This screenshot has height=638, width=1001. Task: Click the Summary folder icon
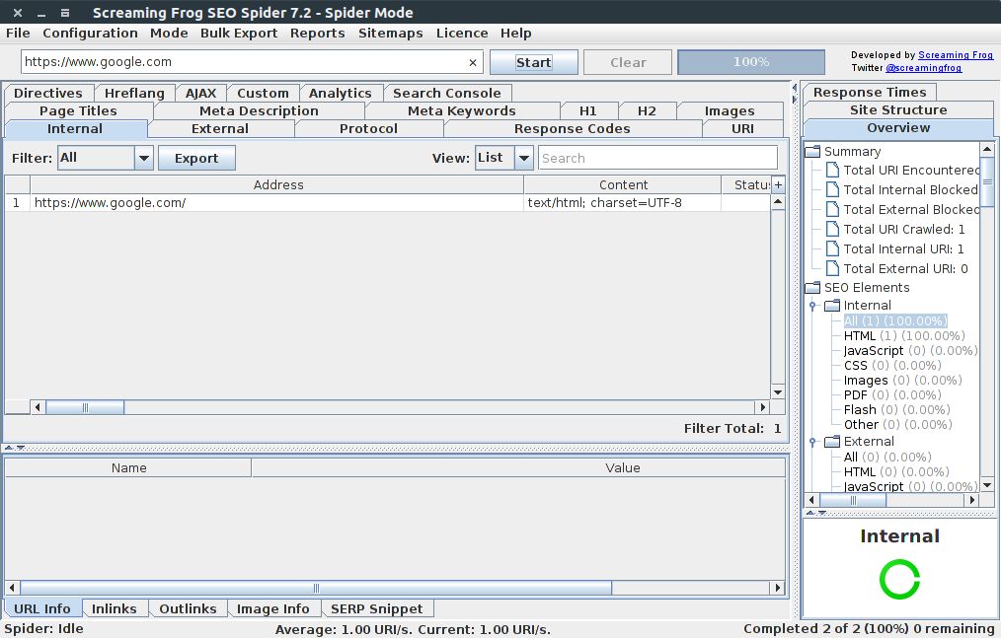[x=812, y=151]
